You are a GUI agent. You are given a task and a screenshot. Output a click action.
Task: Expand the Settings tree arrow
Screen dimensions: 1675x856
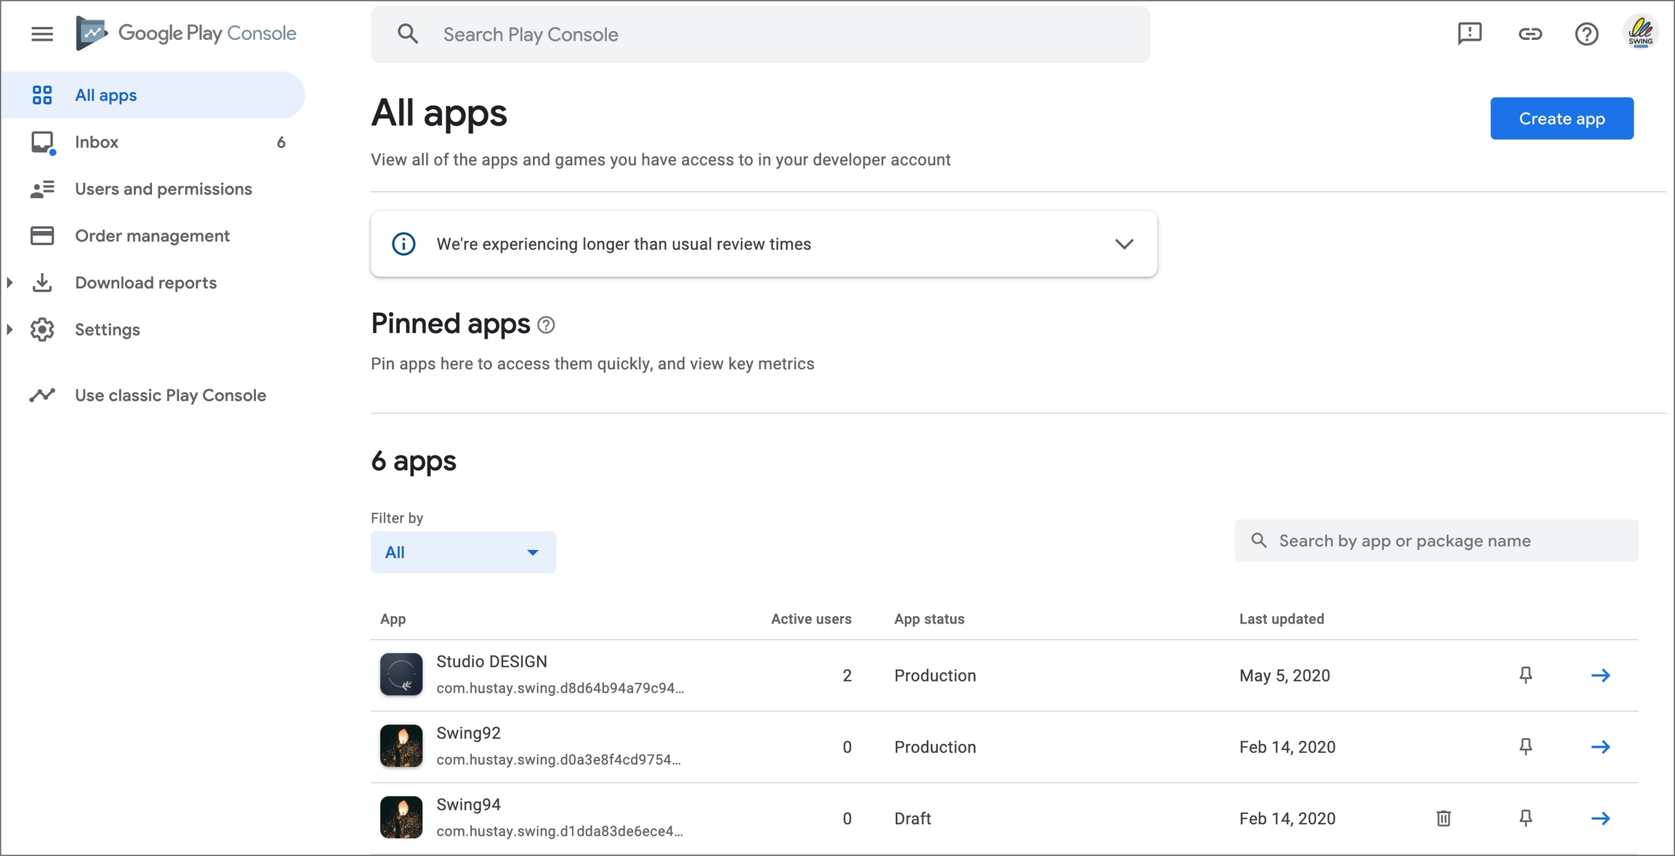tap(10, 329)
